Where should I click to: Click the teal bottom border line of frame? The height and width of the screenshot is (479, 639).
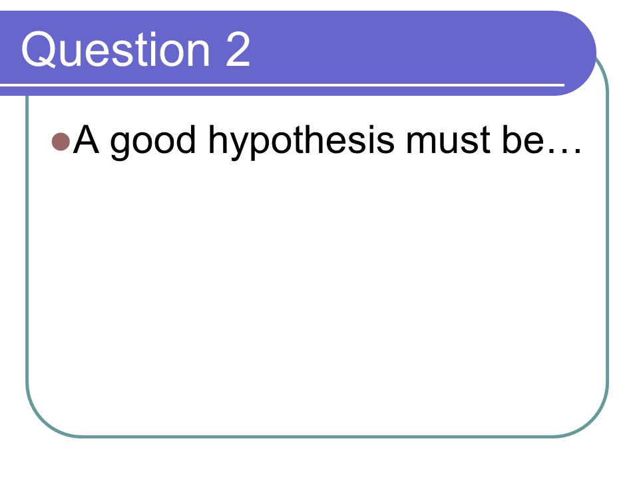(x=318, y=436)
